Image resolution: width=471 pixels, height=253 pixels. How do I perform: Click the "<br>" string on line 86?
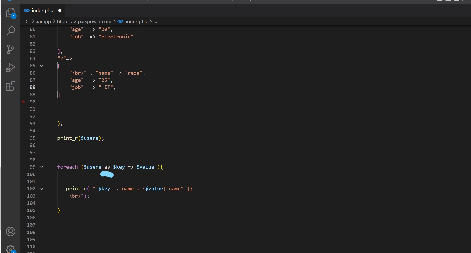pyautogui.click(x=78, y=73)
